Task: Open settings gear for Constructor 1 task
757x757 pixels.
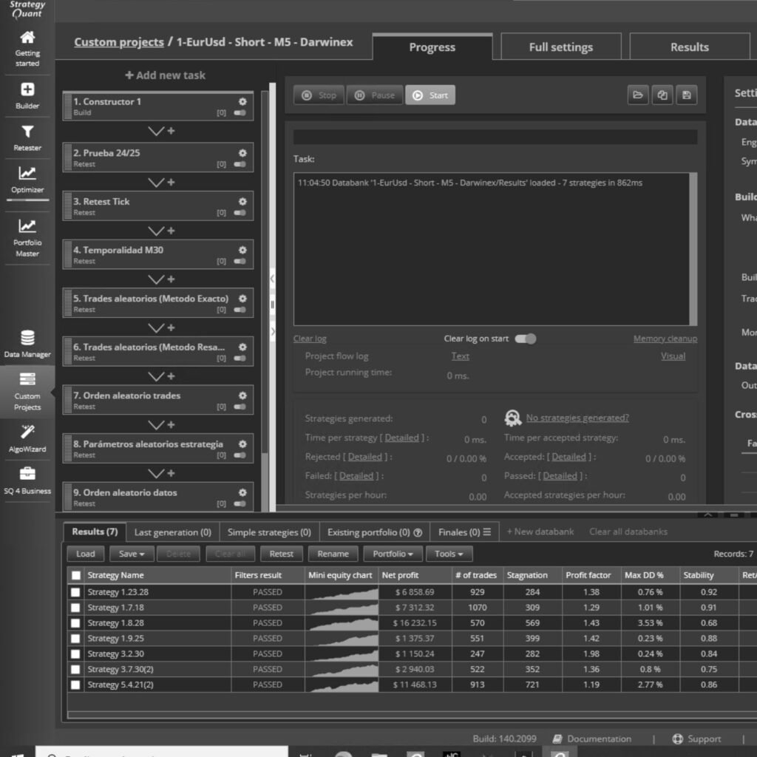Action: coord(242,102)
